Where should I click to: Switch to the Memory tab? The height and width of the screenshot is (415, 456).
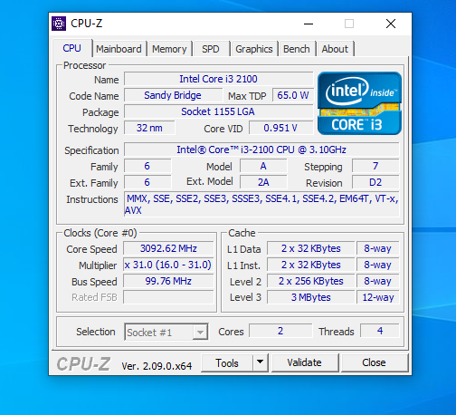coord(169,49)
